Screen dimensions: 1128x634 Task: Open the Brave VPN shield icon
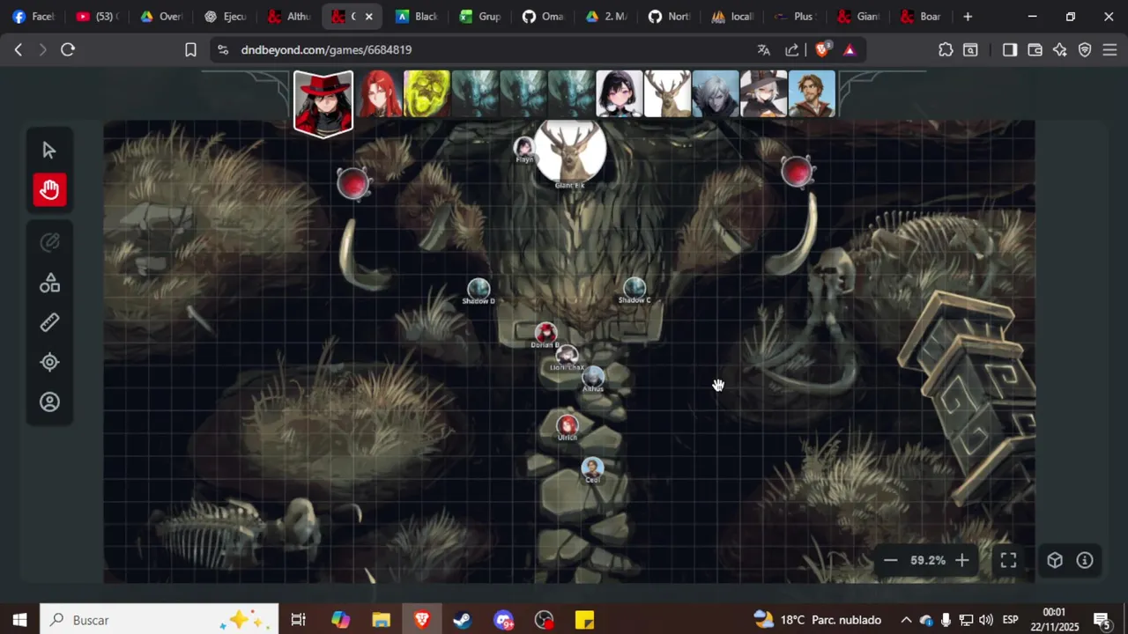pyautogui.click(x=1085, y=50)
